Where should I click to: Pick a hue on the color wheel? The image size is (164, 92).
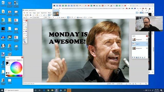pos(16,67)
